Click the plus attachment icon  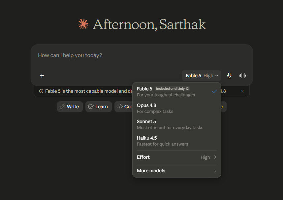pyautogui.click(x=42, y=76)
